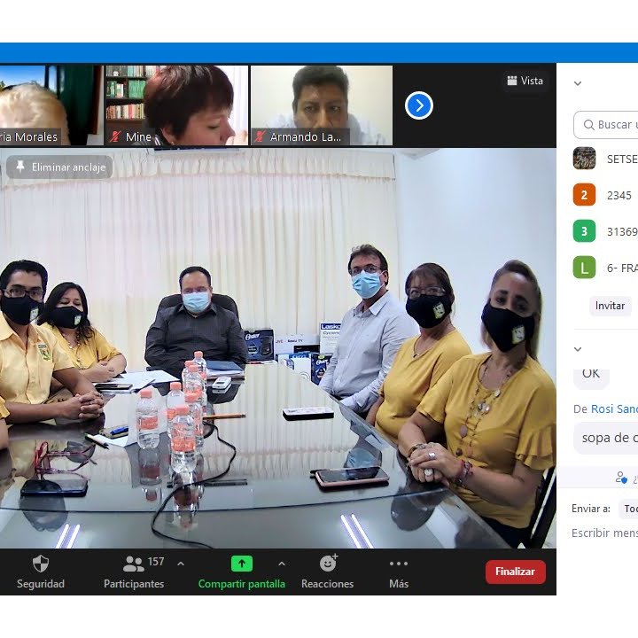
Task: Click the Invitar button
Action: 610,306
